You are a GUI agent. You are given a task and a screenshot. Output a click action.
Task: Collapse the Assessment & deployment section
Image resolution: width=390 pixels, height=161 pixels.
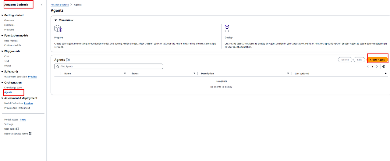(x=2, y=98)
